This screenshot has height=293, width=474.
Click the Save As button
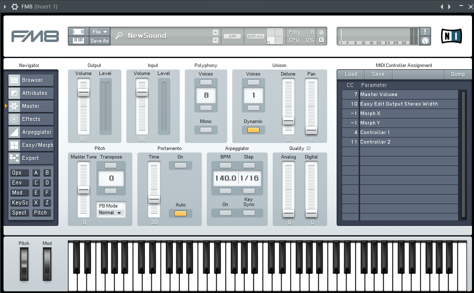tap(100, 40)
